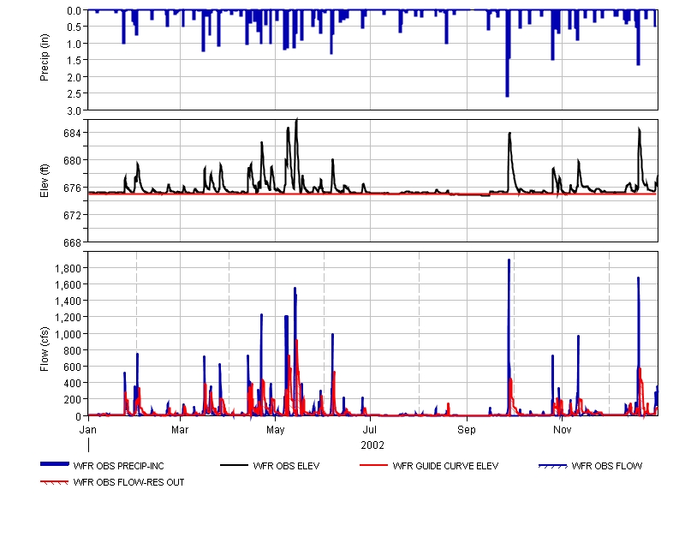The height and width of the screenshot is (537, 685).
Task: Click the black WFR OBS ELEV legend line
Action: [234, 467]
